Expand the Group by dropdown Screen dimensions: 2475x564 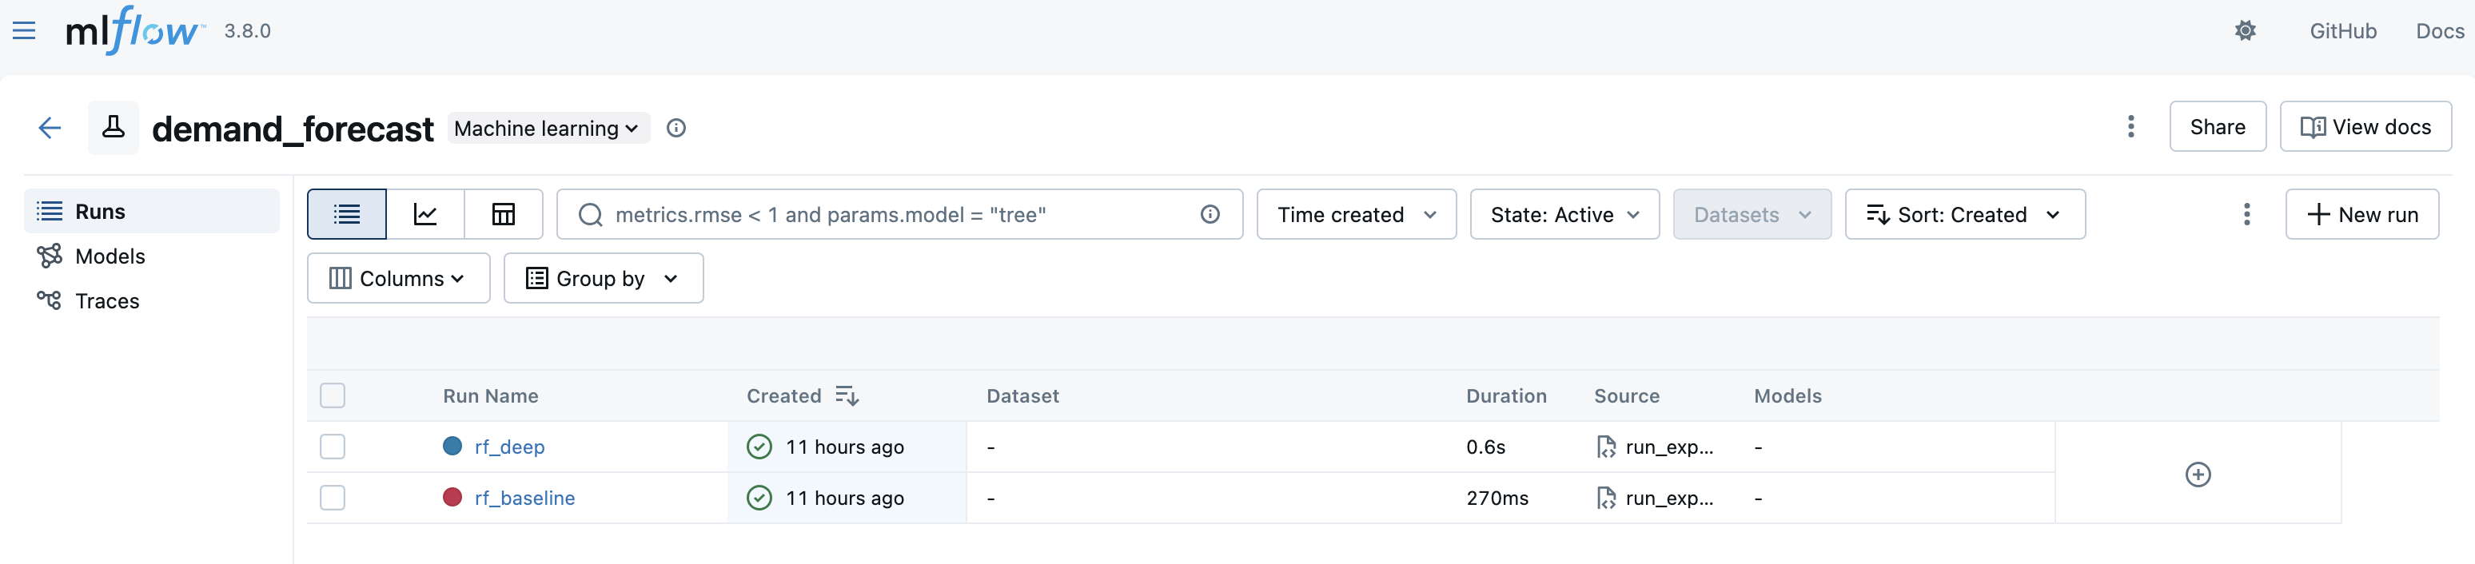tap(603, 279)
